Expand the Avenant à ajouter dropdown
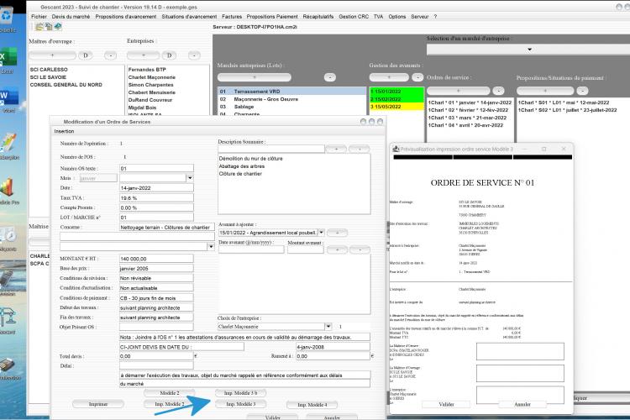Screen dimensions: 630x420 pyautogui.click(x=321, y=233)
